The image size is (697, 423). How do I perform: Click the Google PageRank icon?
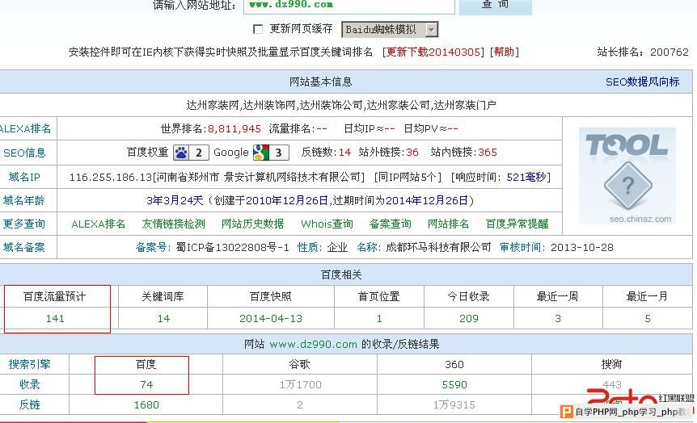pos(271,153)
